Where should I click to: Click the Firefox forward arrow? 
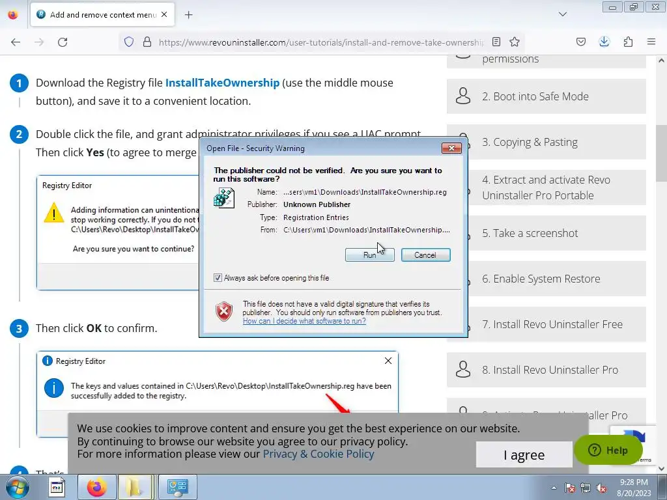click(x=39, y=42)
